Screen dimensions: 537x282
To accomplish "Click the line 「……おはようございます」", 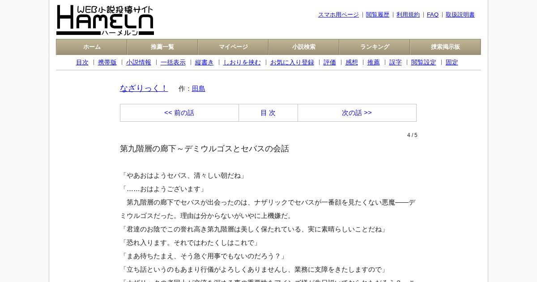I will click(163, 189).
